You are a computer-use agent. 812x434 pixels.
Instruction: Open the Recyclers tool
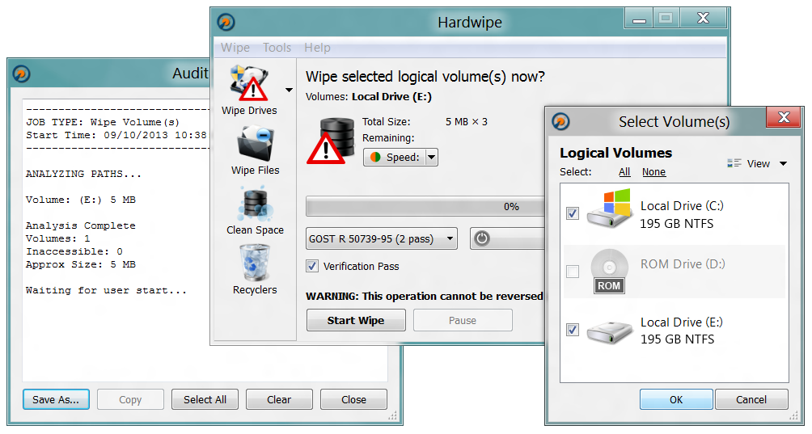click(x=255, y=263)
